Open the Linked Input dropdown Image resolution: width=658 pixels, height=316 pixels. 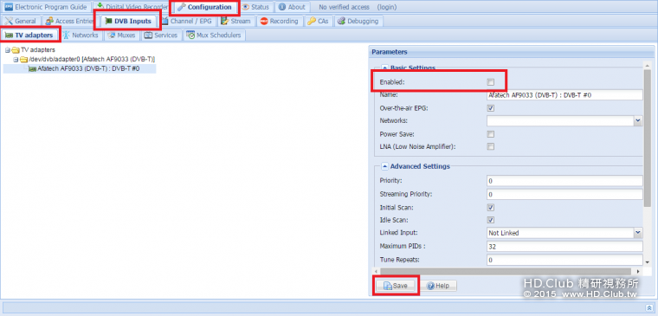pyautogui.click(x=638, y=233)
